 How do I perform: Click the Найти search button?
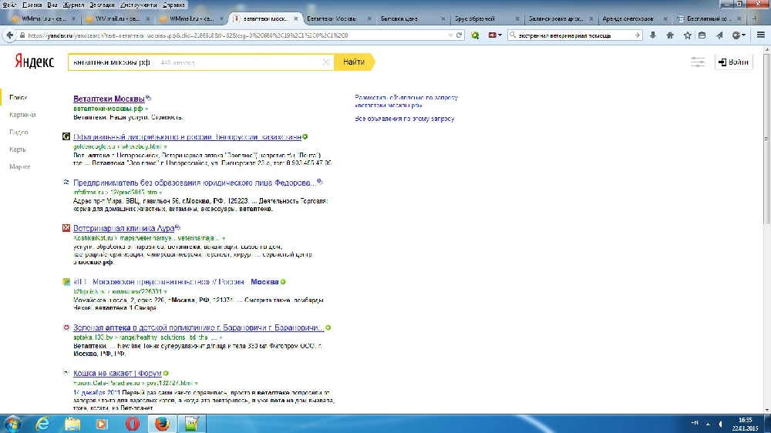pos(354,62)
